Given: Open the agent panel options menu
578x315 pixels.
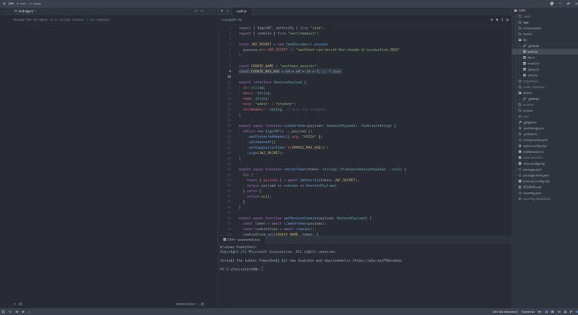Looking at the screenshot, I should click(202, 11).
